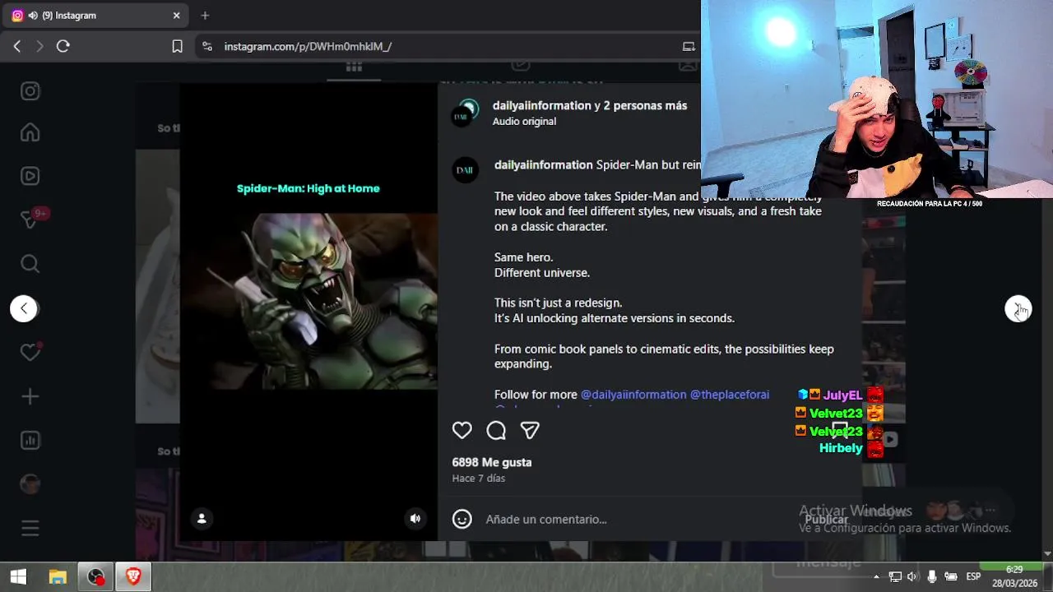The width and height of the screenshot is (1053, 592).
Task: Open OBS Studio from taskbar
Action: tap(96, 577)
